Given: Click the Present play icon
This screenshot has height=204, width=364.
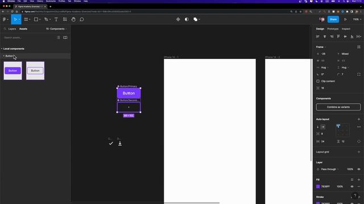Looking at the screenshot, I should pos(345,19).
